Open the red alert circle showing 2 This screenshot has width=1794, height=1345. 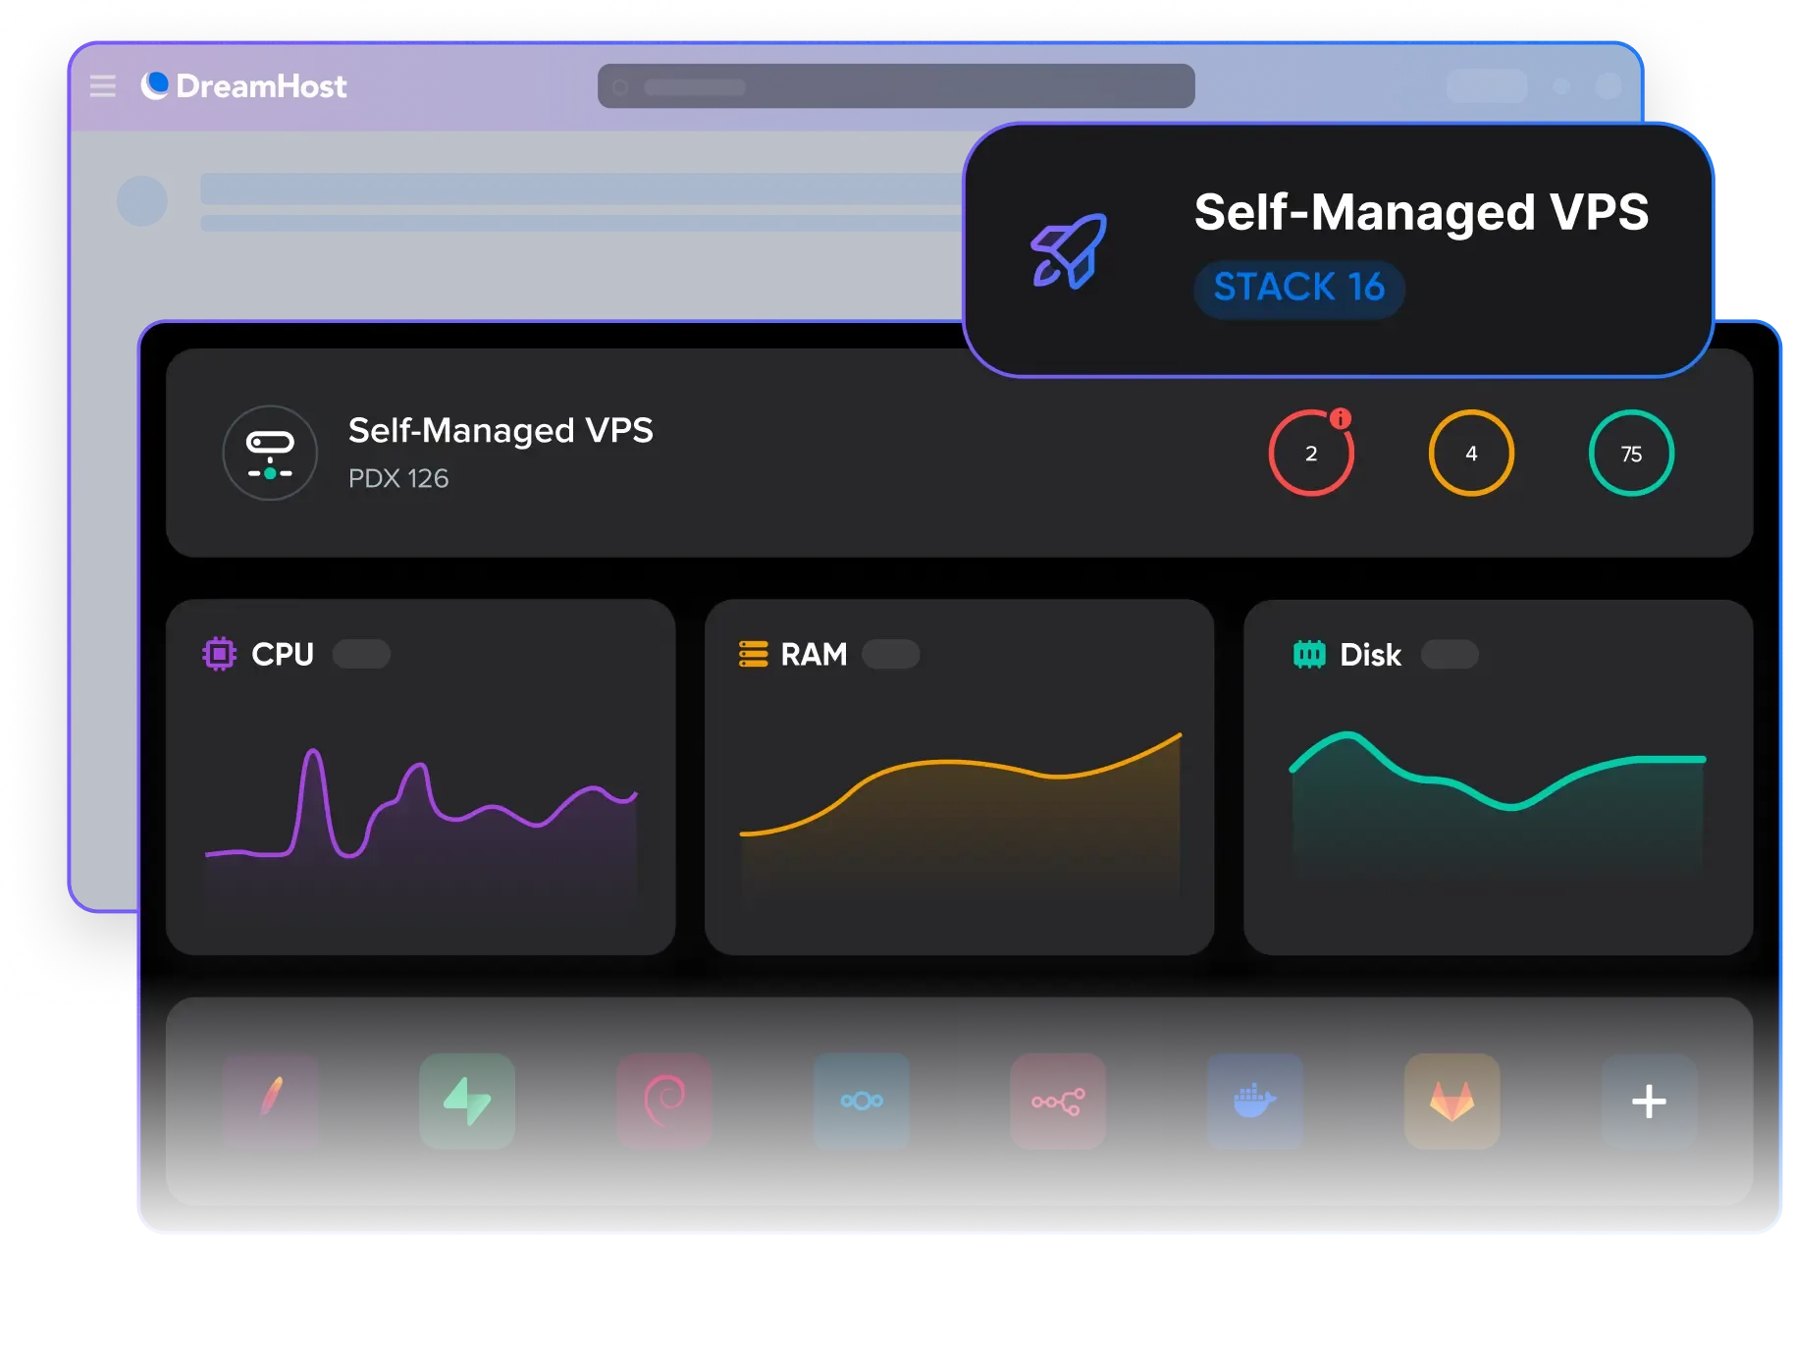coord(1311,454)
